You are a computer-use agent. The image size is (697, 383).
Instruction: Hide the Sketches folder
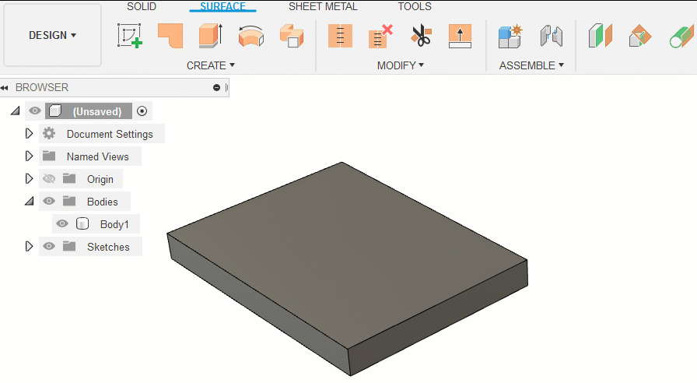click(x=49, y=247)
